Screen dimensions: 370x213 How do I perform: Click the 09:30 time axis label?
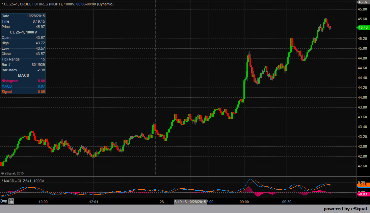(x=287, y=202)
